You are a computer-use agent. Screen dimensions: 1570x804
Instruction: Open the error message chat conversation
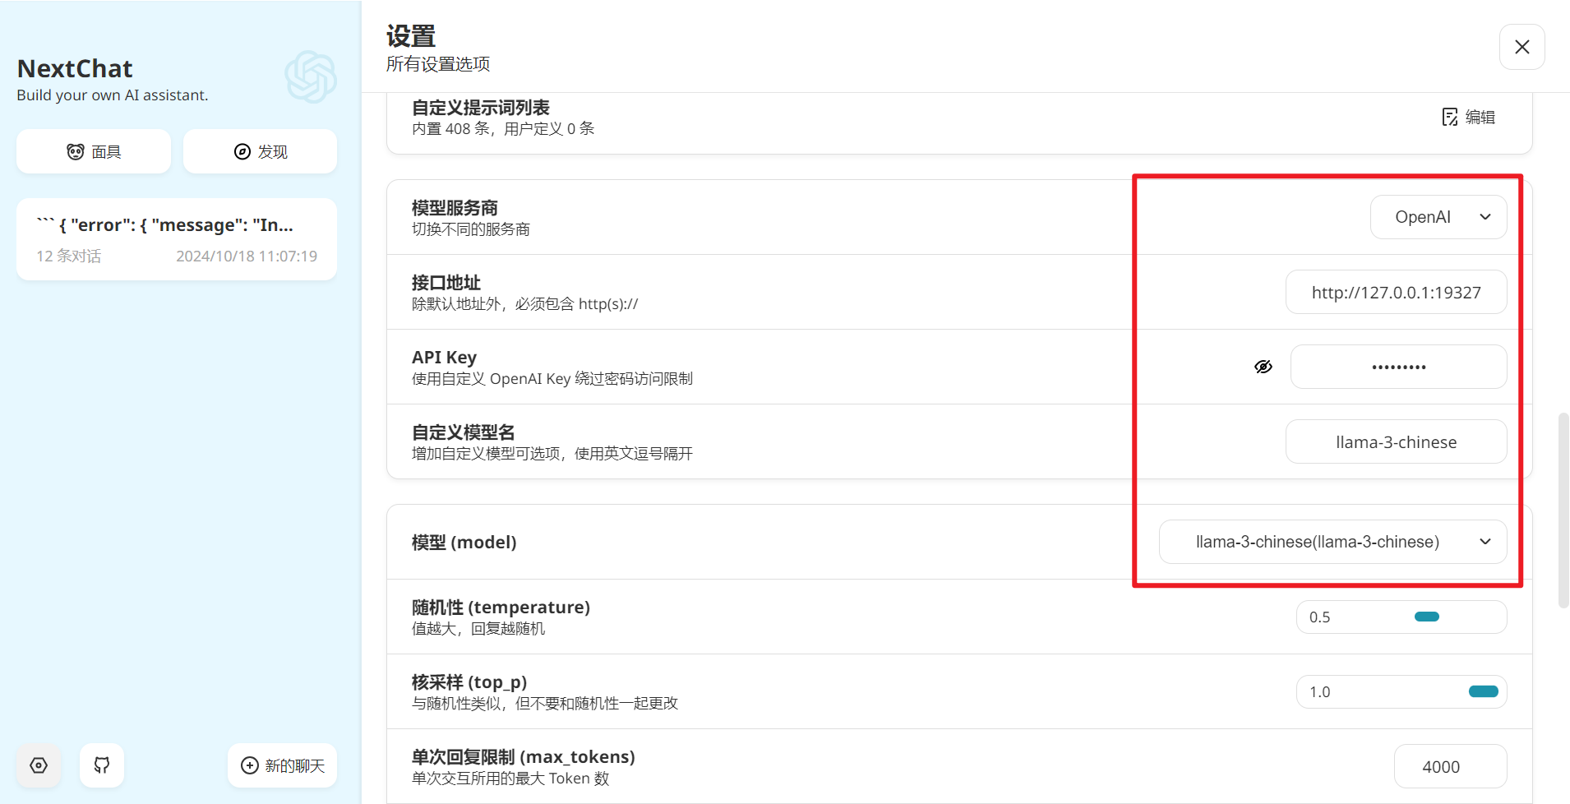pos(177,239)
